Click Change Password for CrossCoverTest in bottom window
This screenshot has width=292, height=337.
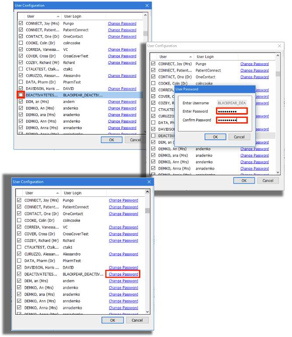click(x=123, y=234)
